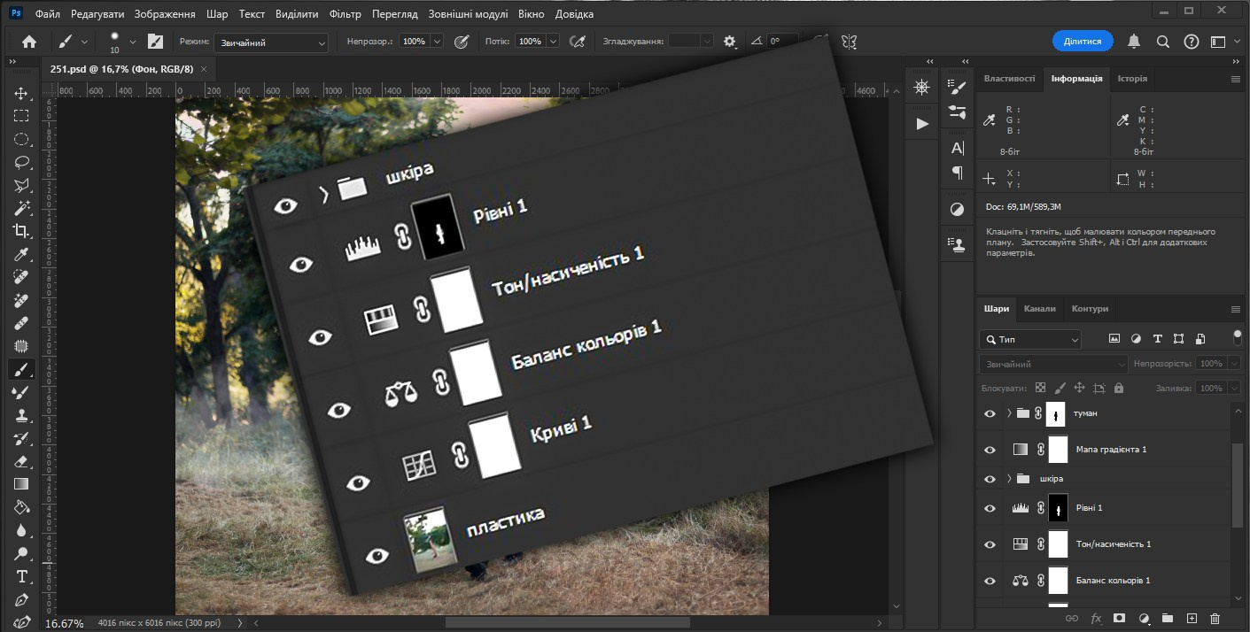Expand the шкіра layer group
The image size is (1250, 632).
(1009, 479)
